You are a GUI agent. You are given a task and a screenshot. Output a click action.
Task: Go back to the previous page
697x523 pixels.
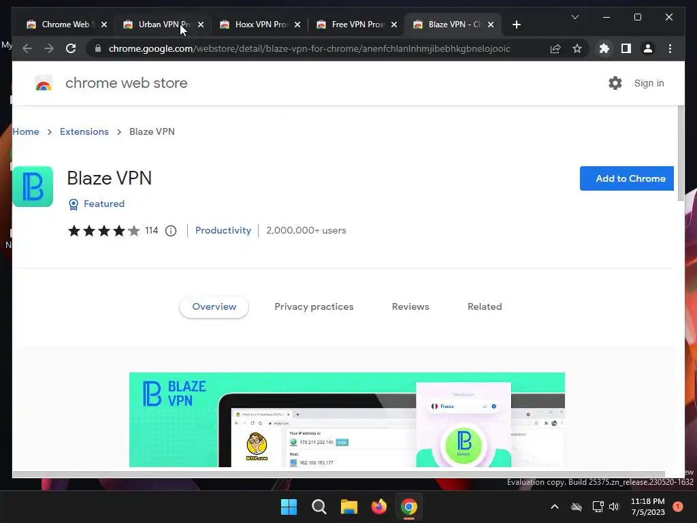pos(27,48)
